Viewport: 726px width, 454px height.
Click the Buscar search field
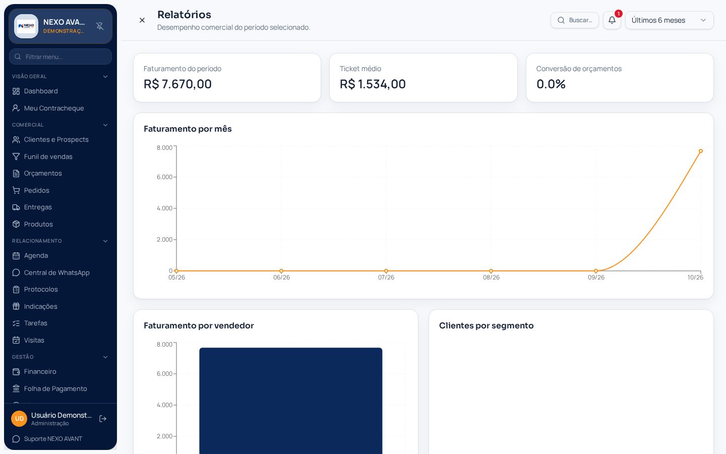[575, 20]
